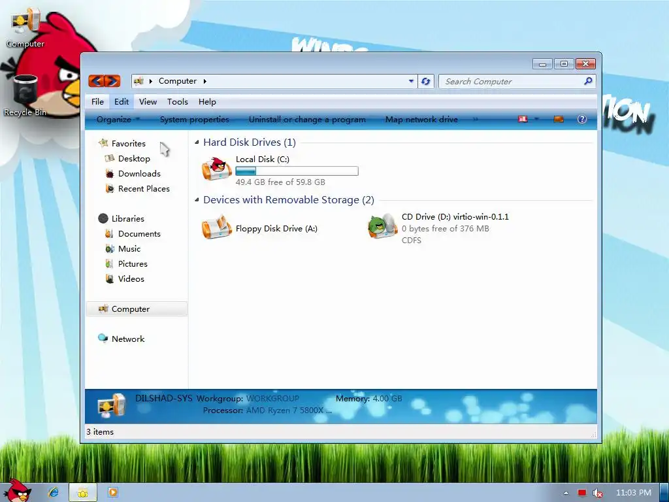Screen dimensions: 669x502
Task: Click Map network drive
Action: pyautogui.click(x=421, y=120)
